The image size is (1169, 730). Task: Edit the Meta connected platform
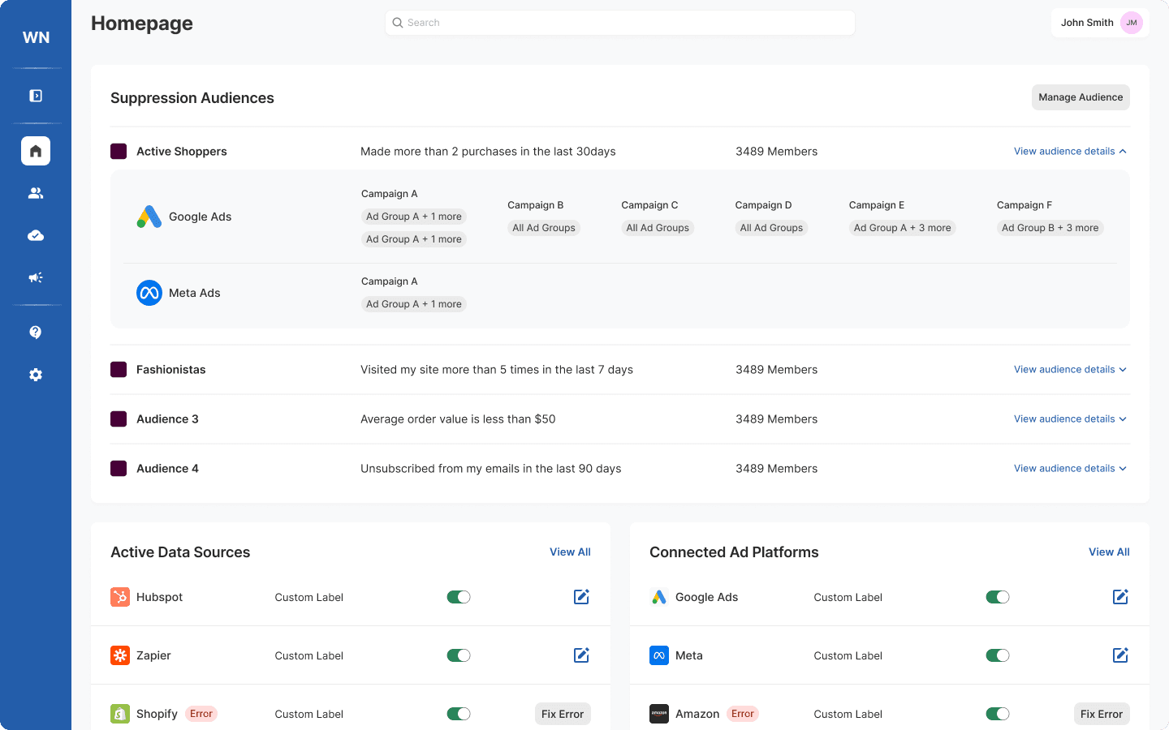tap(1120, 655)
